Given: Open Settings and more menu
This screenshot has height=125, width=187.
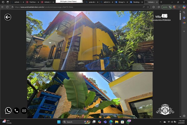Looking at the screenshot, I should coord(179,7).
